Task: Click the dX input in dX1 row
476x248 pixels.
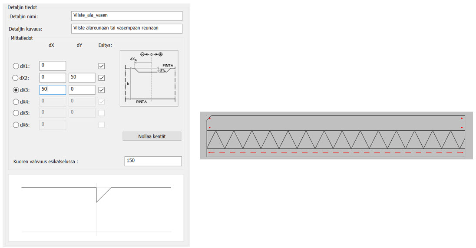Action: [x=53, y=66]
